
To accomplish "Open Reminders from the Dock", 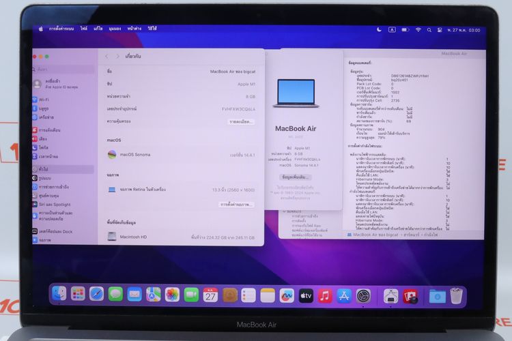I will click(x=248, y=295).
